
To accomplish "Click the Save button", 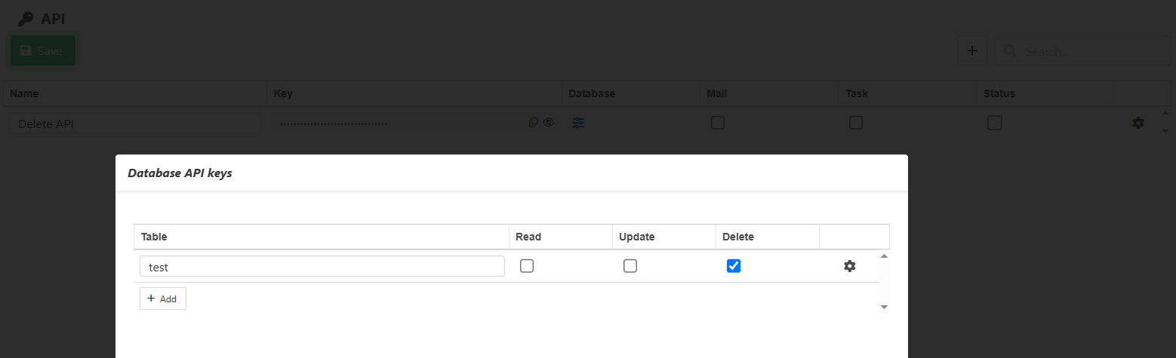I will click(42, 50).
